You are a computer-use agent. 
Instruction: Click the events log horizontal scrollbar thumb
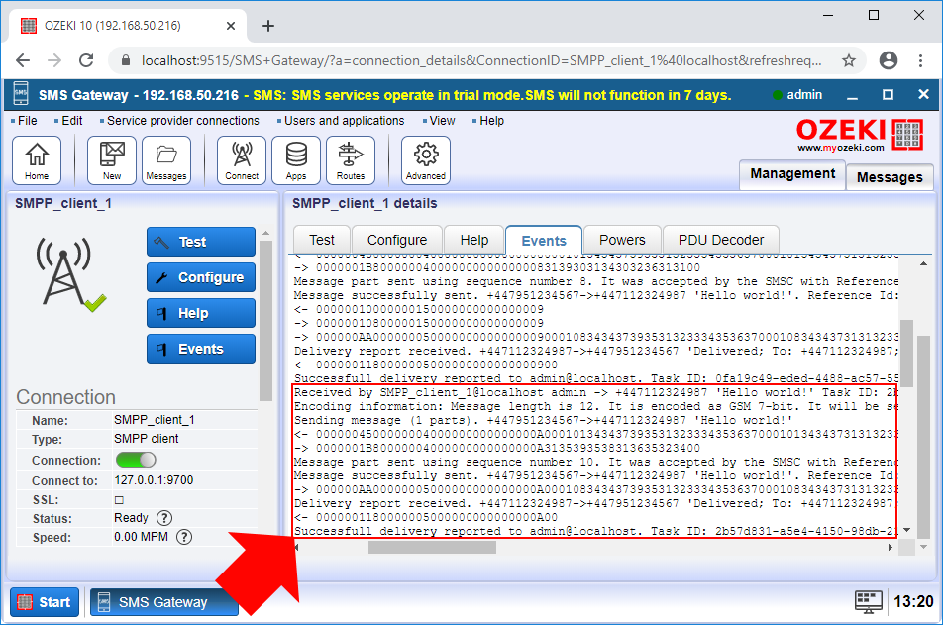point(433,547)
